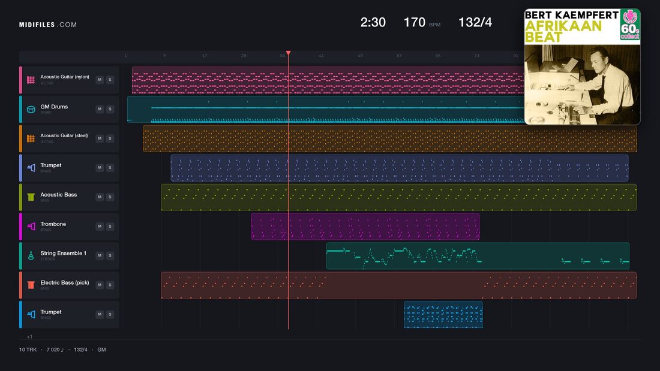The width and height of the screenshot is (660, 371).
Task: Select the teal GM Drums clip
Action: point(326,109)
